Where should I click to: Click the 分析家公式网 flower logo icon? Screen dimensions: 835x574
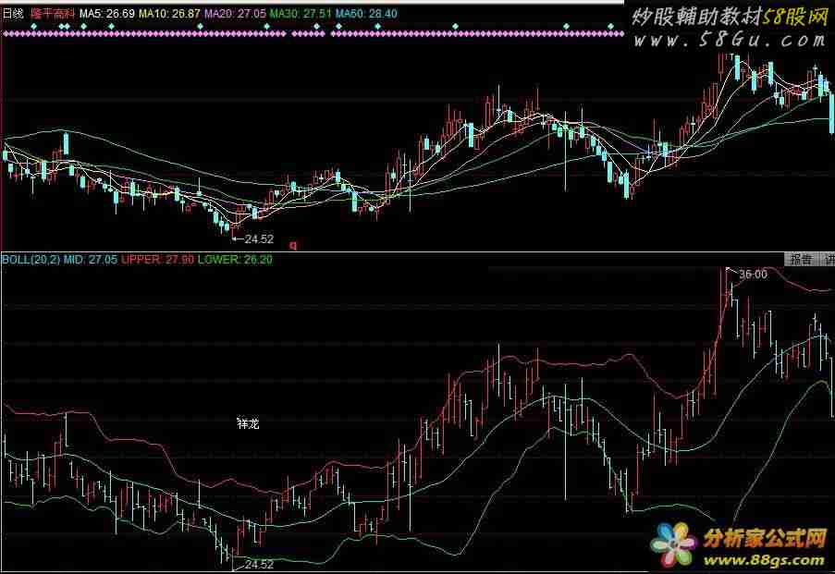tap(676, 545)
